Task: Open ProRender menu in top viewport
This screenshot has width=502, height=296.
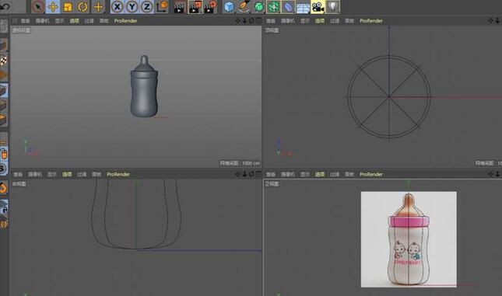Action: pyautogui.click(x=371, y=21)
